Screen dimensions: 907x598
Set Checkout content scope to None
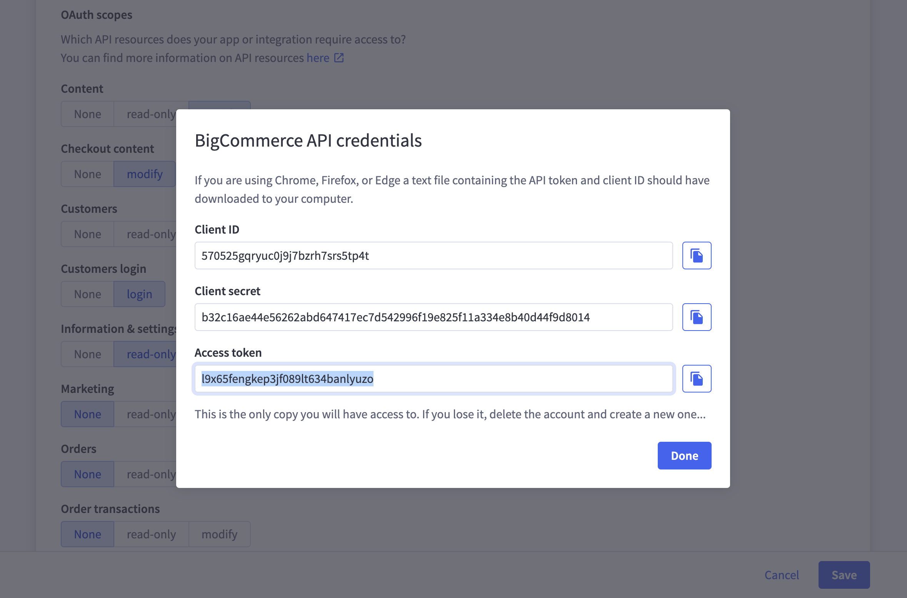coord(88,174)
